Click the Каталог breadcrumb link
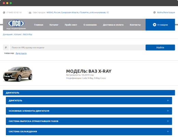This screenshot has height=138, width=178. 18,35
